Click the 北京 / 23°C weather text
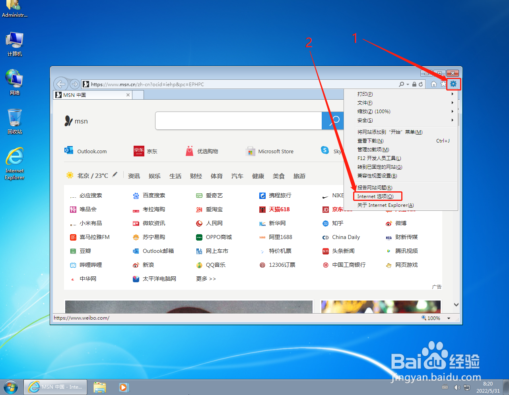The image size is (509, 395). (x=93, y=175)
